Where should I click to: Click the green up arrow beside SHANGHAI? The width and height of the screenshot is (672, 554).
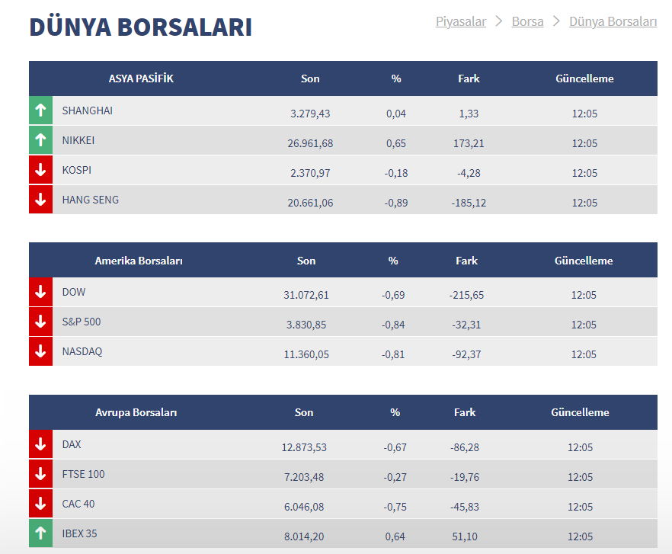pos(40,110)
